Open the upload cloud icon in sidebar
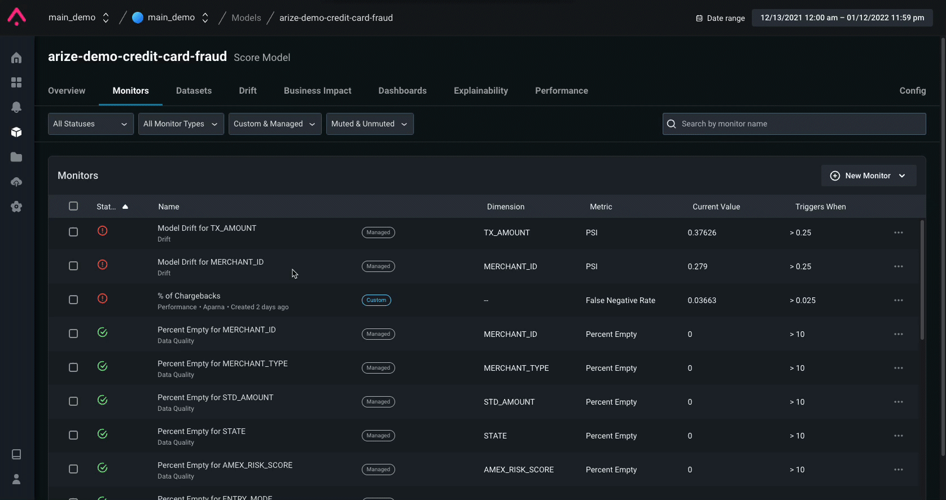 (16, 182)
